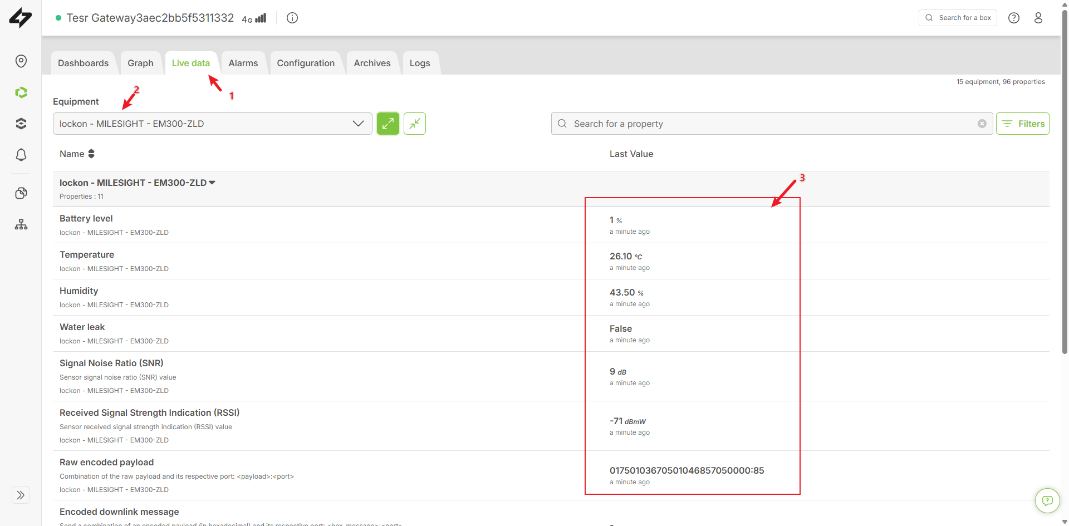Viewport: 1069px width, 526px height.
Task: Open the user account icon
Action: (1038, 18)
